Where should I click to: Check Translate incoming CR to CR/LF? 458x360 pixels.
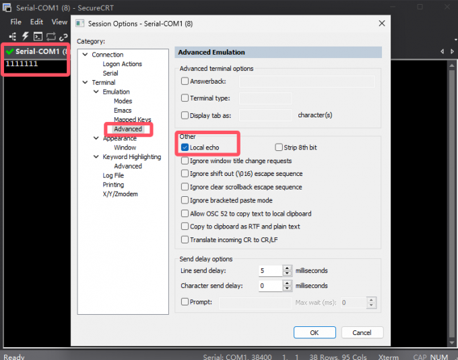coord(185,240)
